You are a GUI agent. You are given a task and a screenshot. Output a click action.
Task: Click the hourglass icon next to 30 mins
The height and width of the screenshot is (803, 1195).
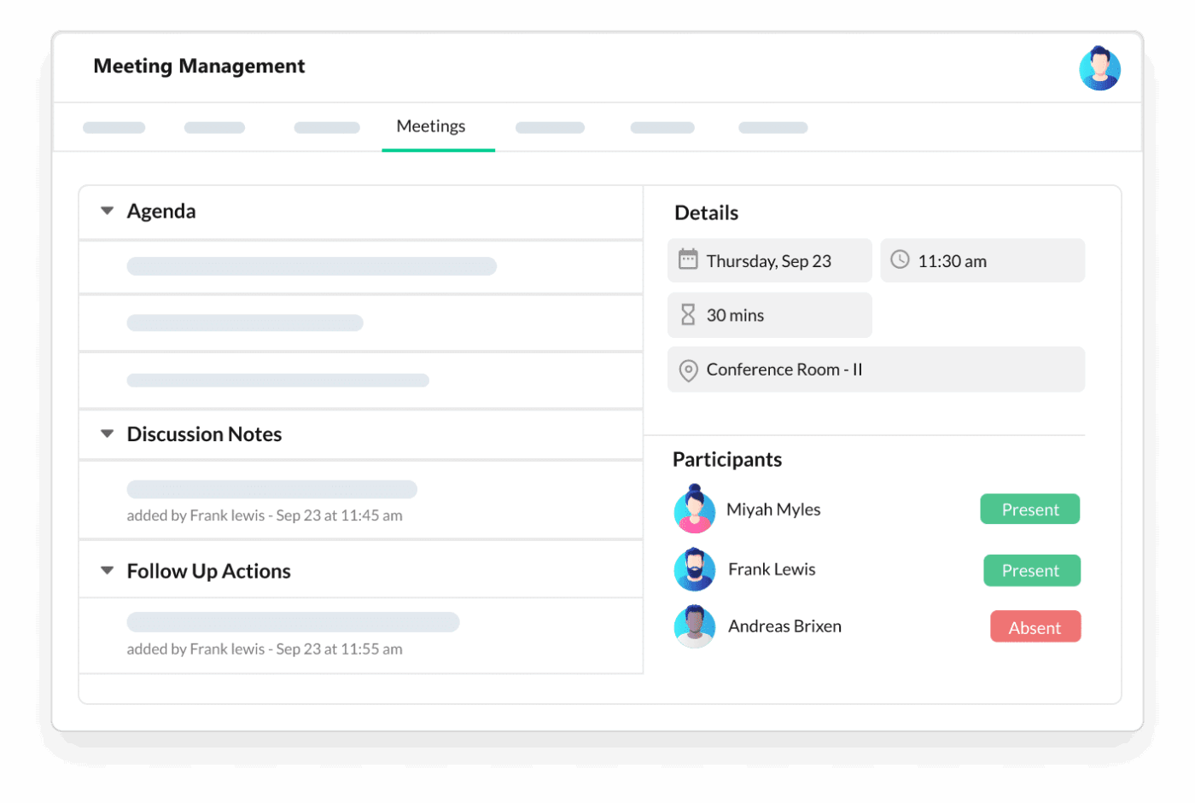click(x=690, y=315)
